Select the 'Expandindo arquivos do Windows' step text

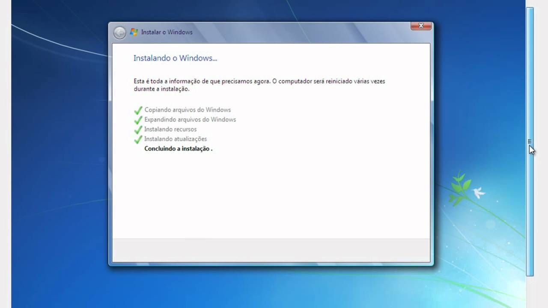coord(190,120)
